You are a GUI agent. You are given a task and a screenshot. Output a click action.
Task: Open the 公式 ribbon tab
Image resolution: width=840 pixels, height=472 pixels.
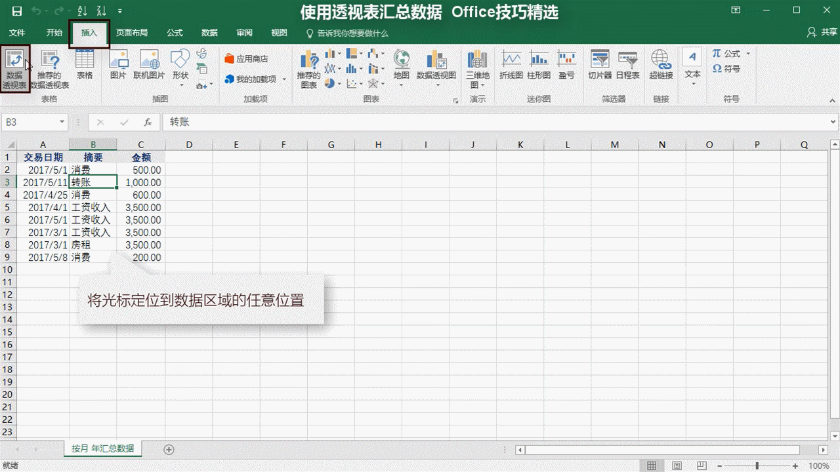(175, 33)
